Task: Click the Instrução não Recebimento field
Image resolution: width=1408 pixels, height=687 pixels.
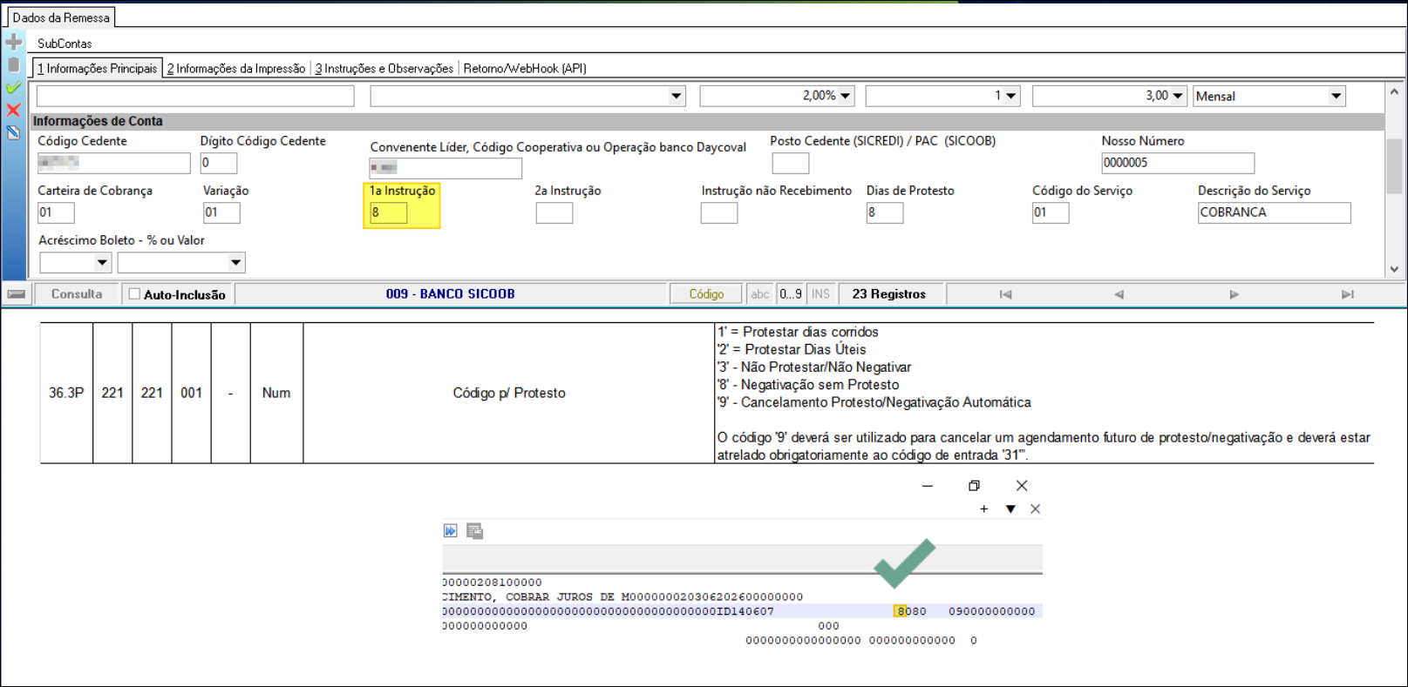Action: [719, 212]
